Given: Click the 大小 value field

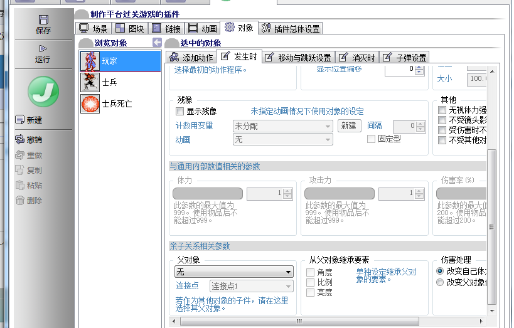Looking at the screenshot, I should click(476, 79).
